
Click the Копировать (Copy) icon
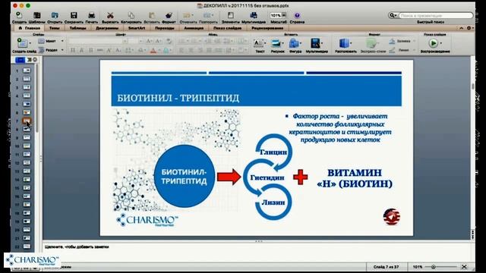tap(131, 15)
